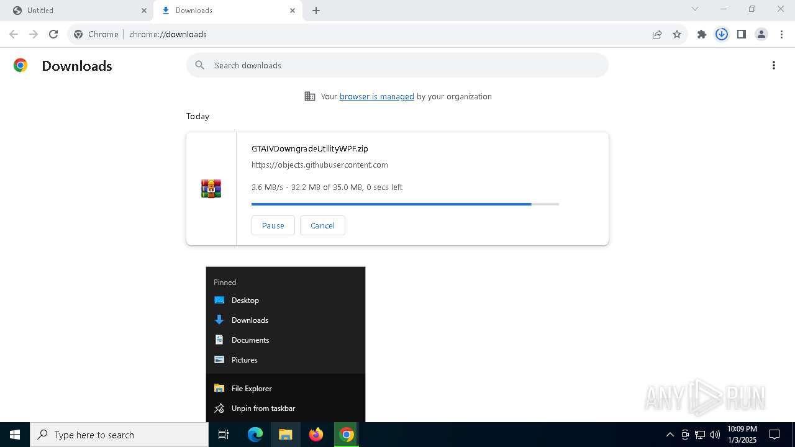The width and height of the screenshot is (795, 447).
Task: Cancel the GTAIVDowngradeUtilityWPF.zip download
Action: 322,225
